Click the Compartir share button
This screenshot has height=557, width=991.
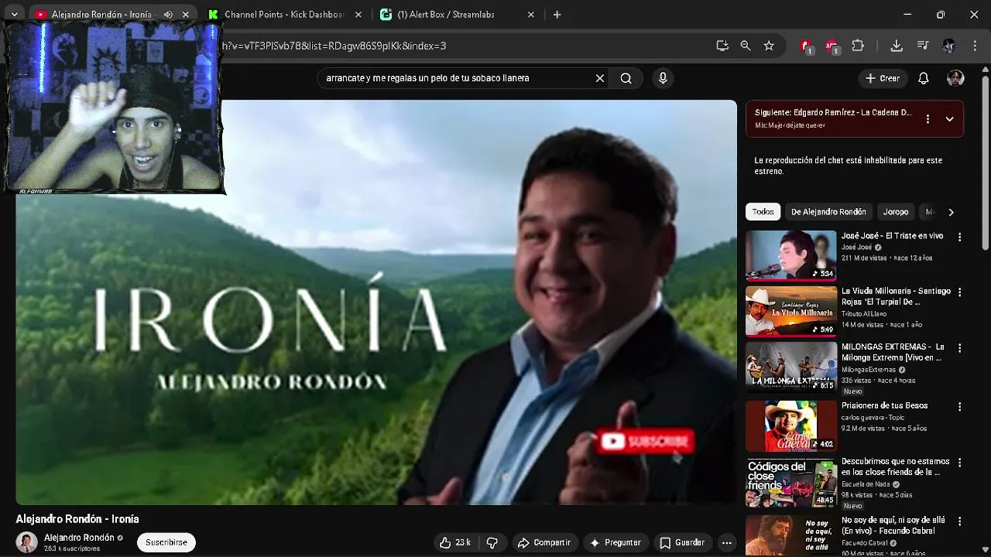click(544, 543)
